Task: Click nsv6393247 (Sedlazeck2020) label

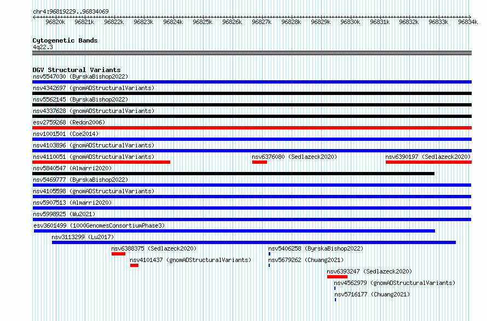Action: coord(369,271)
